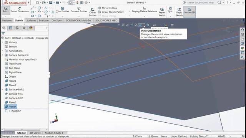The image size is (246, 138).
Task: Click Trim Entities tool
Action: (x=63, y=10)
